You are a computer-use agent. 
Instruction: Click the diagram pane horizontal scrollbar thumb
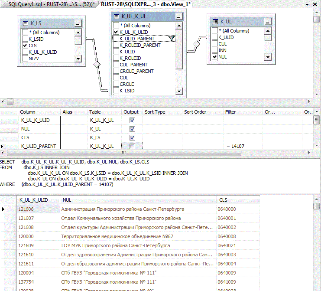(10, 101)
